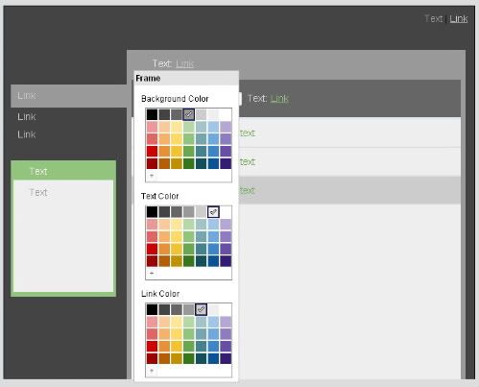Pick the darkest red swatch under Link Color
The image size is (479, 387).
(152, 358)
